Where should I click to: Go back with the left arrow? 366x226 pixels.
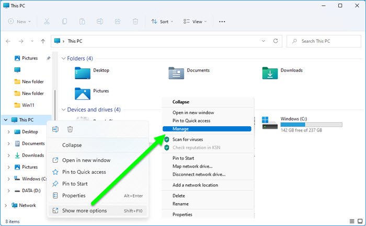pyautogui.click(x=8, y=41)
